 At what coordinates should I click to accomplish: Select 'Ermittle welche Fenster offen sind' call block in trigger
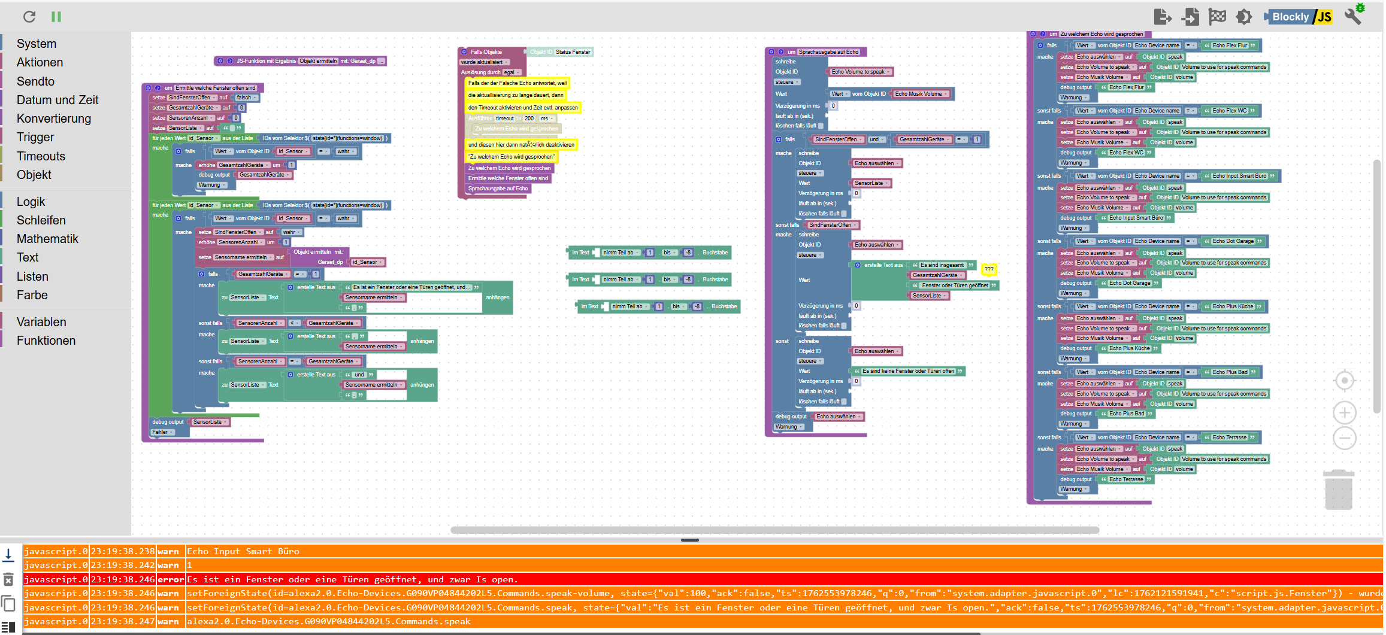(x=508, y=178)
